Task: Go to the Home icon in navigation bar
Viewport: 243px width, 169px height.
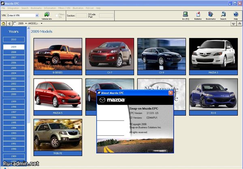Action: pos(3,24)
